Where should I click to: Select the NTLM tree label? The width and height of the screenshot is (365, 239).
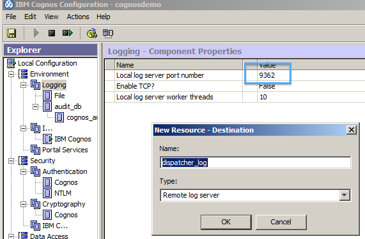(63, 193)
